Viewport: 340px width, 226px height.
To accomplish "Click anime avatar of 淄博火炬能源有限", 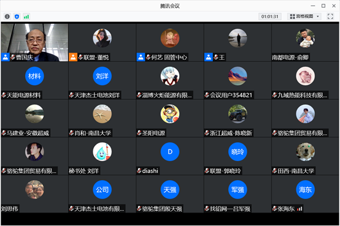I will pyautogui.click(x=170, y=76).
